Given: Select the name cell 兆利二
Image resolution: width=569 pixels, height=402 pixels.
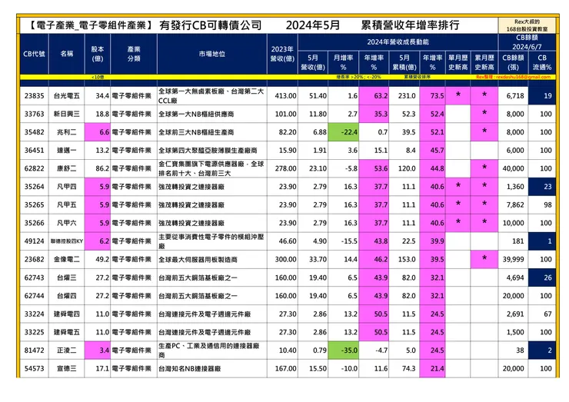Looking at the screenshot, I should pyautogui.click(x=66, y=132).
